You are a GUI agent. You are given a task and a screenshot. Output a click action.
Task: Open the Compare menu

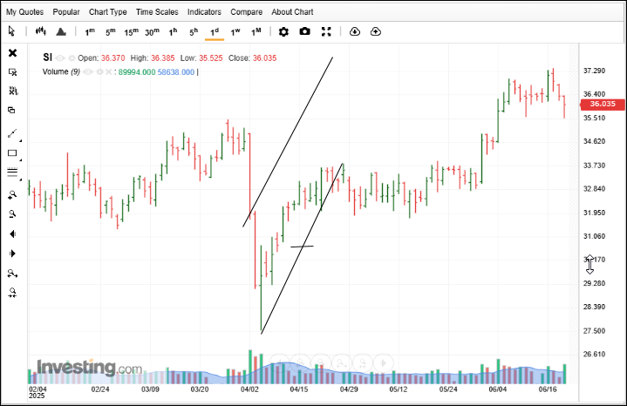click(x=246, y=12)
